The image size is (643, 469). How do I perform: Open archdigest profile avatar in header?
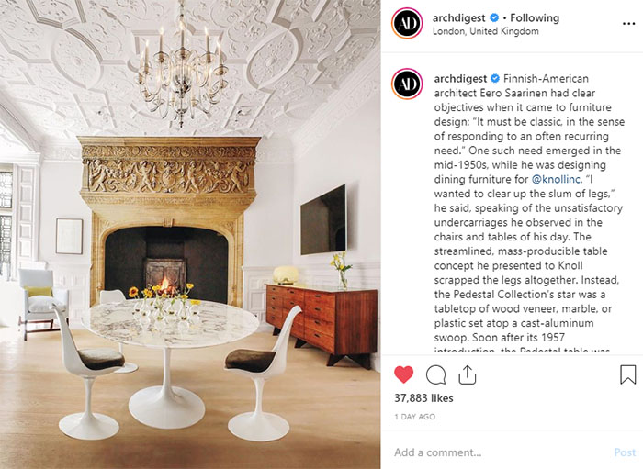[407, 23]
